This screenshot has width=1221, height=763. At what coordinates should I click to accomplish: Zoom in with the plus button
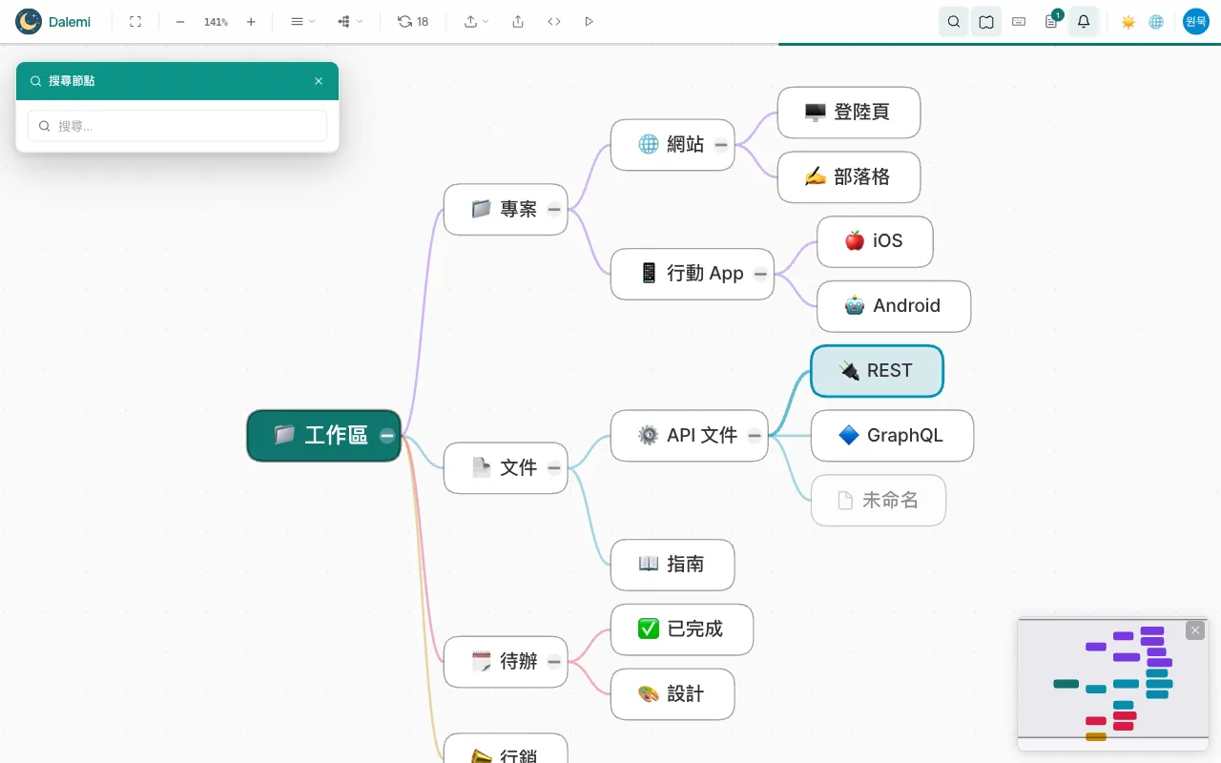click(x=251, y=21)
